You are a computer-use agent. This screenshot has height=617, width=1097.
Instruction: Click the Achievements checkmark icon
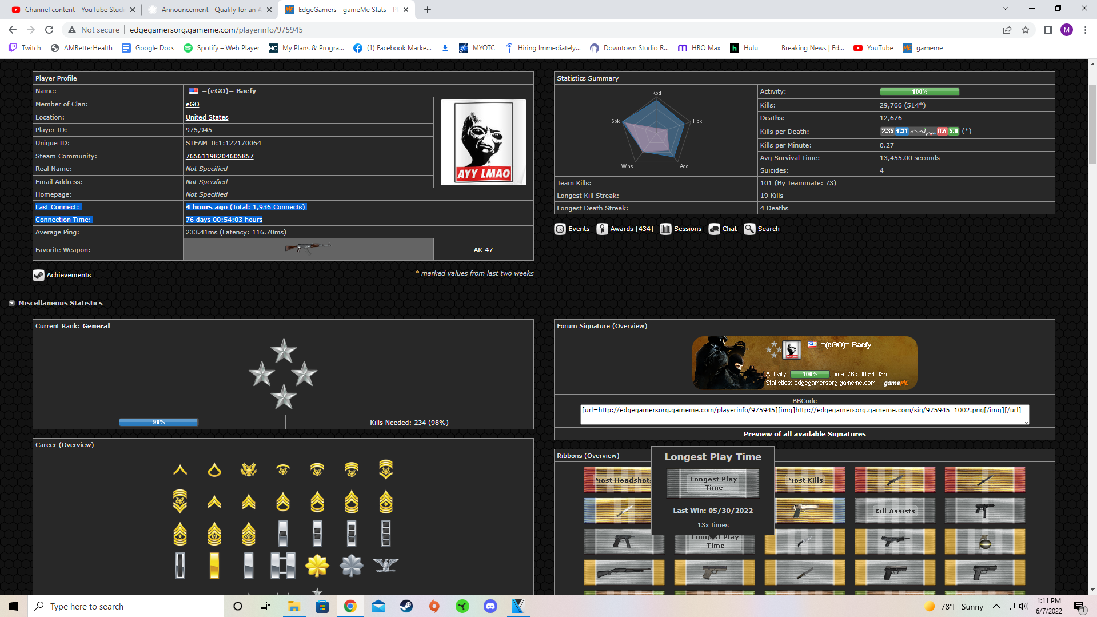[38, 275]
